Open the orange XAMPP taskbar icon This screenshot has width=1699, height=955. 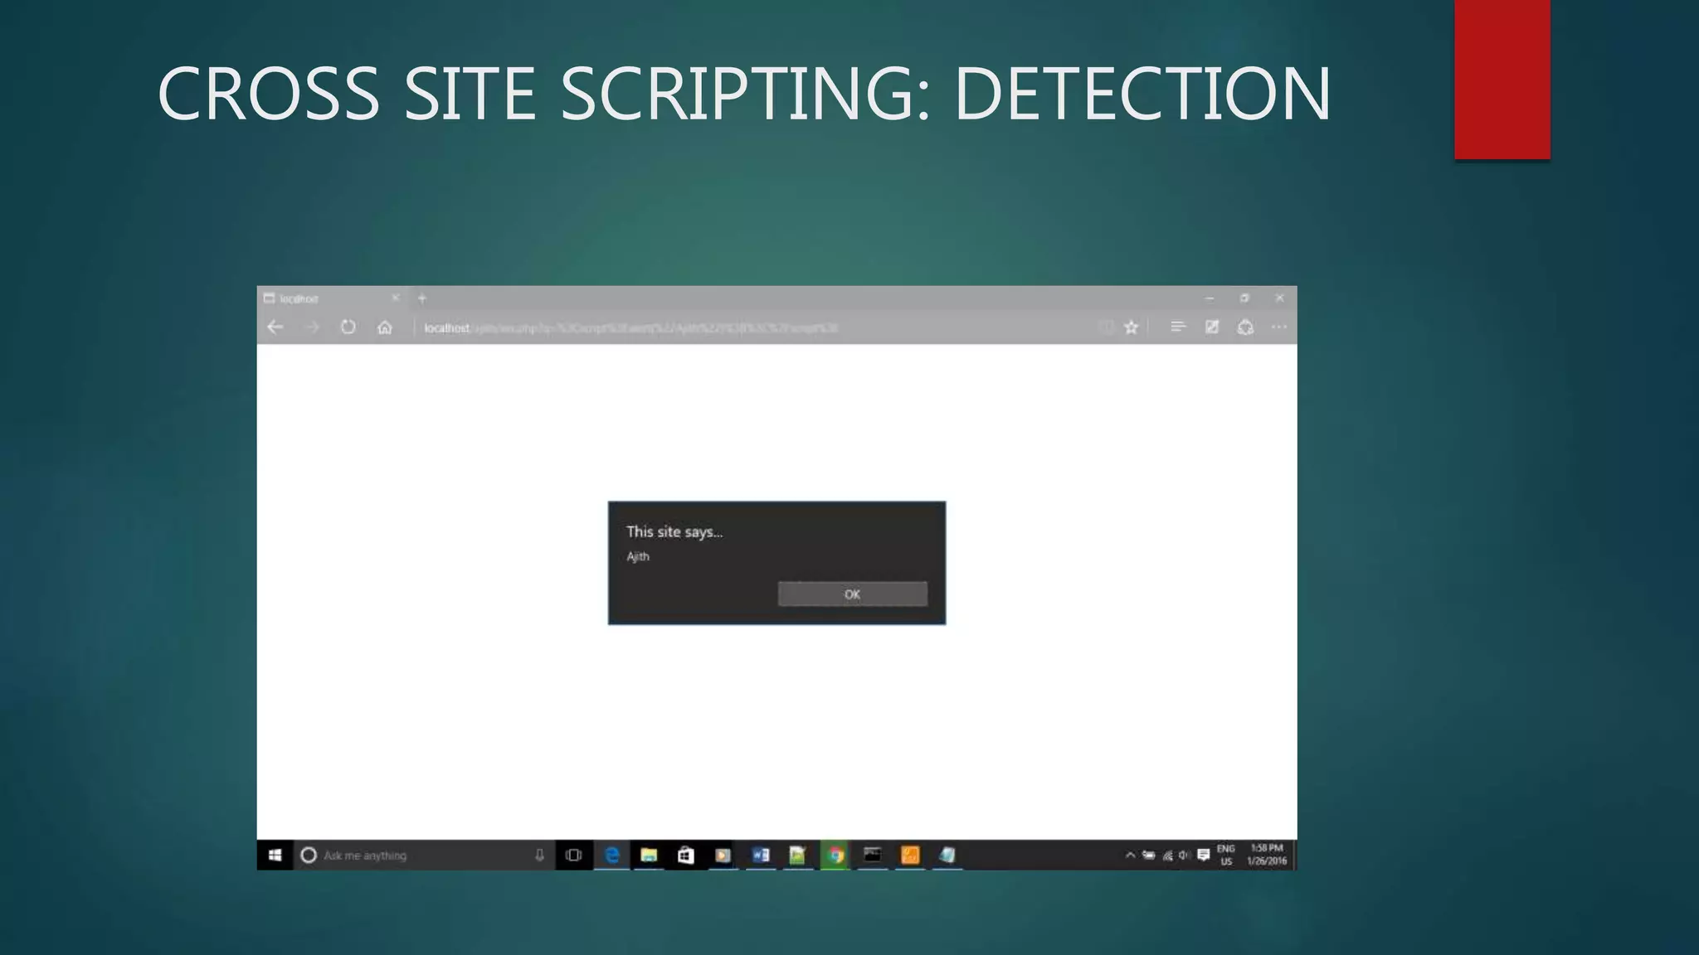coord(910,856)
